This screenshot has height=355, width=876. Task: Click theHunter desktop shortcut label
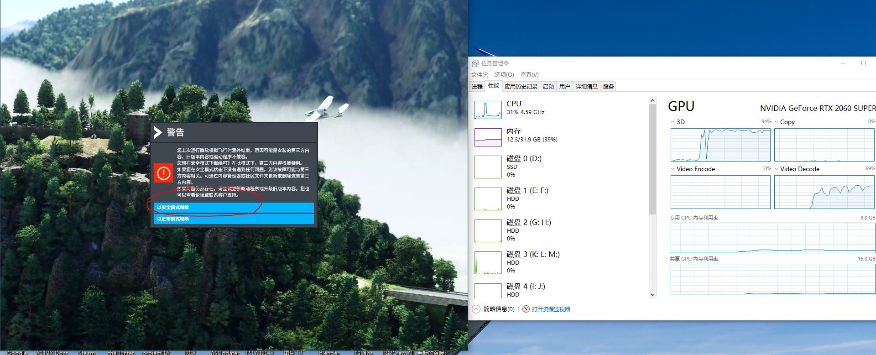pos(121,353)
